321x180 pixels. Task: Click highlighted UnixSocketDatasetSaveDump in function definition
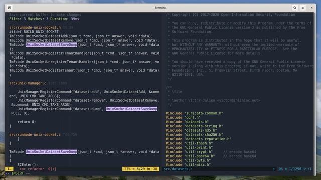pos(51,152)
